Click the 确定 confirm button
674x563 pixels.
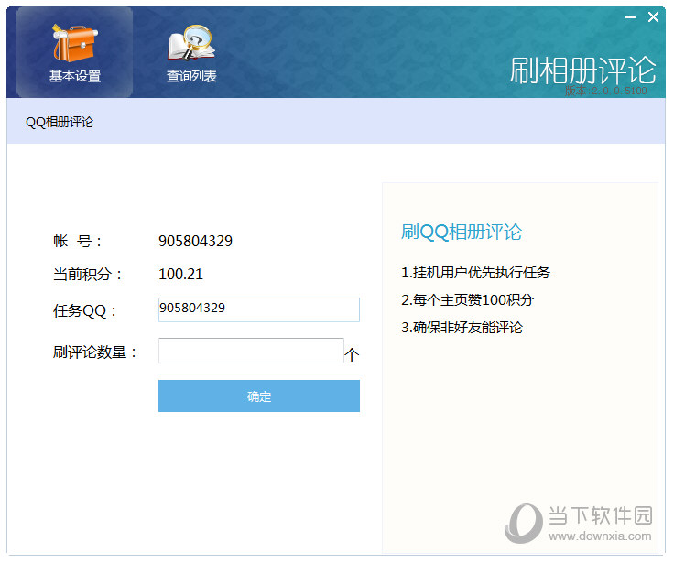tap(259, 395)
